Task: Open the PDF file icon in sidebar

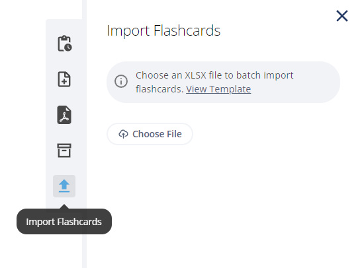Action: (x=64, y=115)
